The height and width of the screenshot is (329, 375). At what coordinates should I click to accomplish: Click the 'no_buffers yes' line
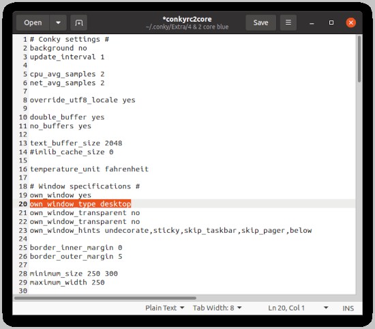click(x=61, y=126)
